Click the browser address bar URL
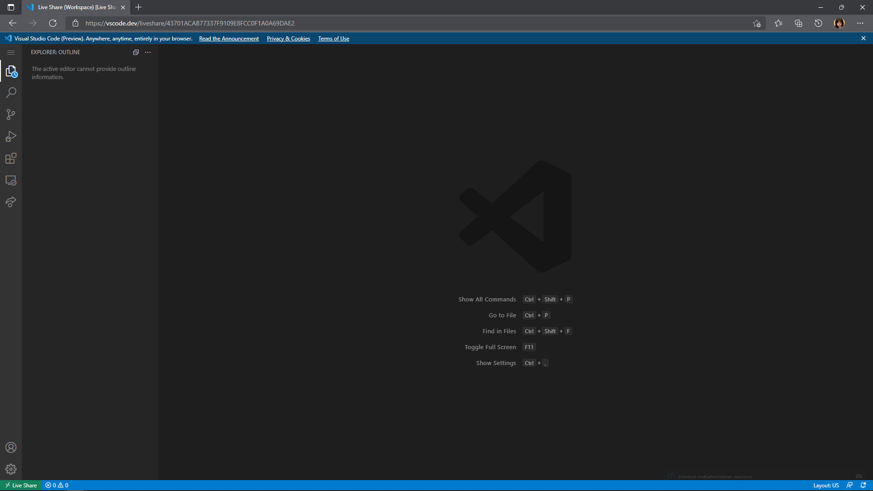Viewport: 873px width, 491px height. (x=190, y=23)
